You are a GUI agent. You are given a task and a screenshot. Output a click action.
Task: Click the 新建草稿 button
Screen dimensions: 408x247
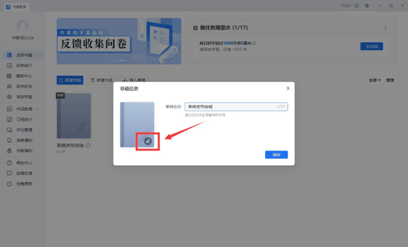[x=70, y=80]
